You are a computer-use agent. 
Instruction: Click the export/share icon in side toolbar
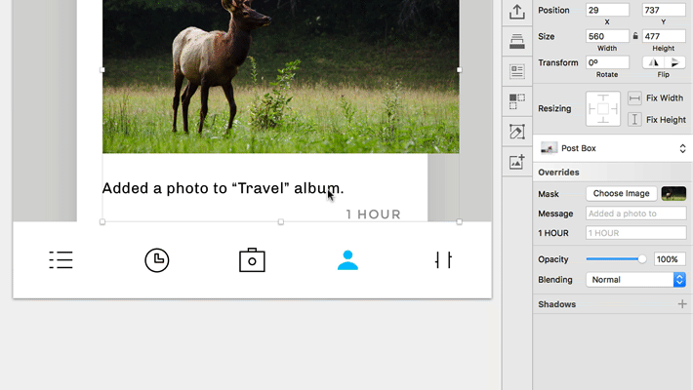click(517, 12)
